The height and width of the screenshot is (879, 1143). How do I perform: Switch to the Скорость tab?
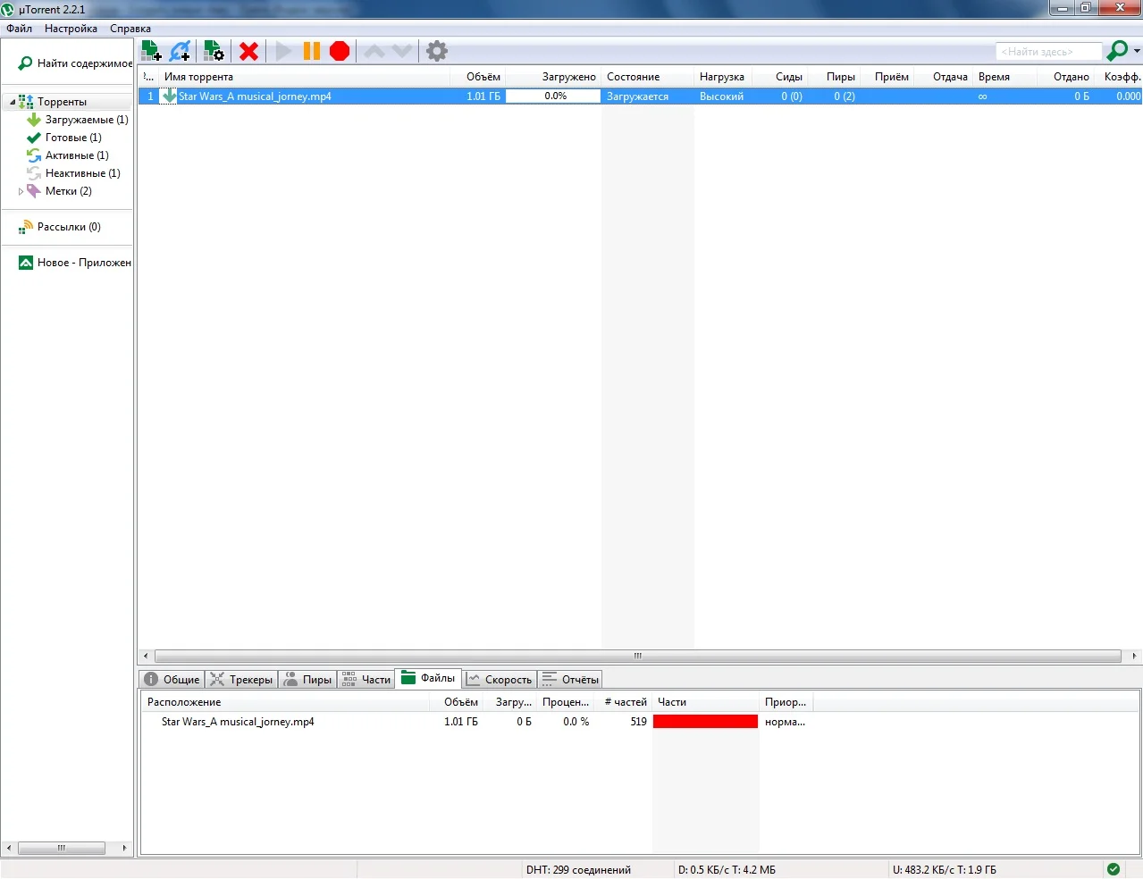coord(500,680)
